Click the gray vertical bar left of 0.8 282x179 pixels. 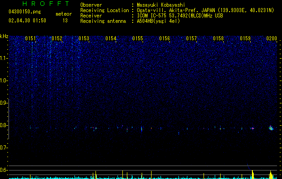(9, 119)
